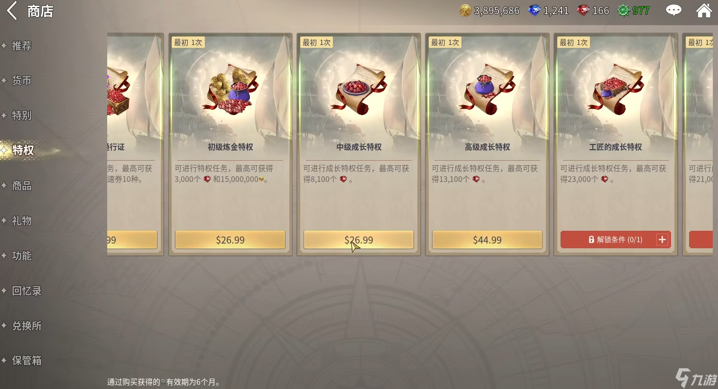Go to the 兑换所 category
This screenshot has width=718, height=389.
click(x=27, y=326)
